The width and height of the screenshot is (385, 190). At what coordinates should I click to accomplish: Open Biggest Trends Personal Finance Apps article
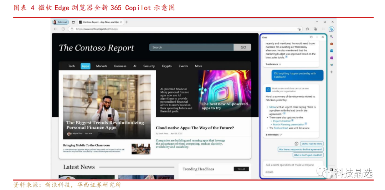pyautogui.click(x=105, y=125)
